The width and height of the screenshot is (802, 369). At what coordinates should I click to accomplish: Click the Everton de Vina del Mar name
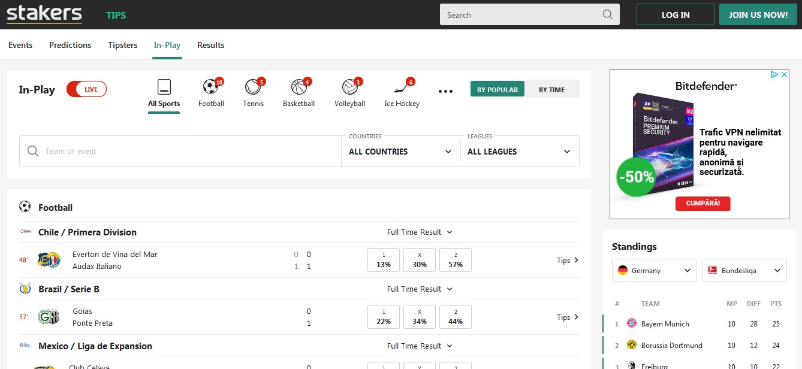(115, 254)
